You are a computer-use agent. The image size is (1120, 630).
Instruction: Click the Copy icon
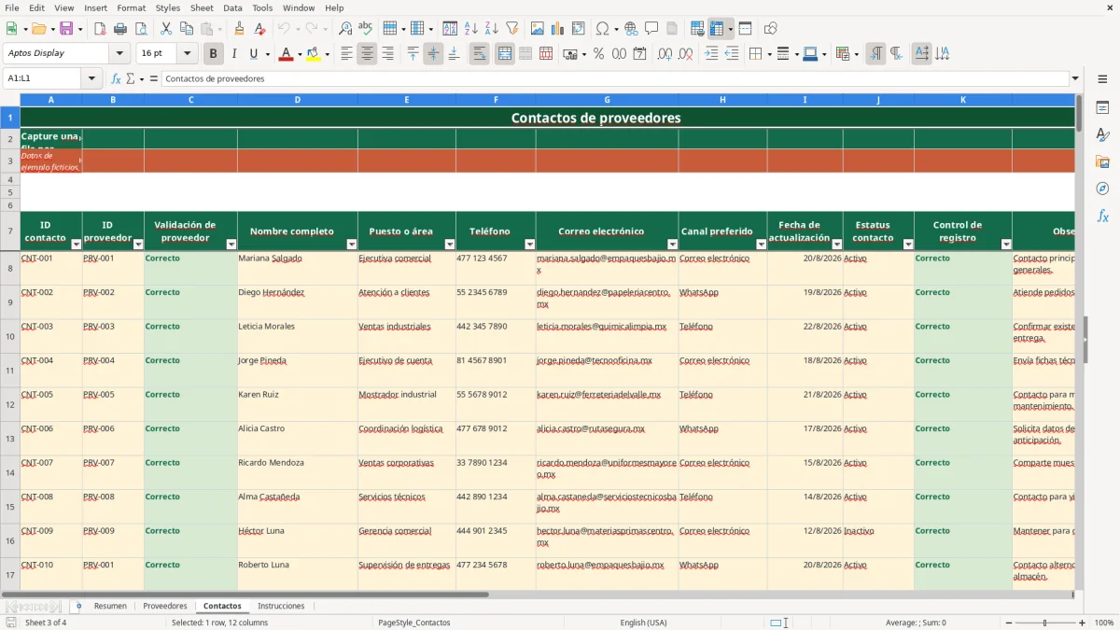[x=186, y=29]
